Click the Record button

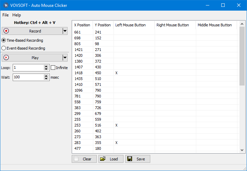32,31
